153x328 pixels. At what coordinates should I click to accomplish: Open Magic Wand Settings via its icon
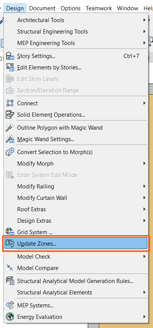pos(10,139)
